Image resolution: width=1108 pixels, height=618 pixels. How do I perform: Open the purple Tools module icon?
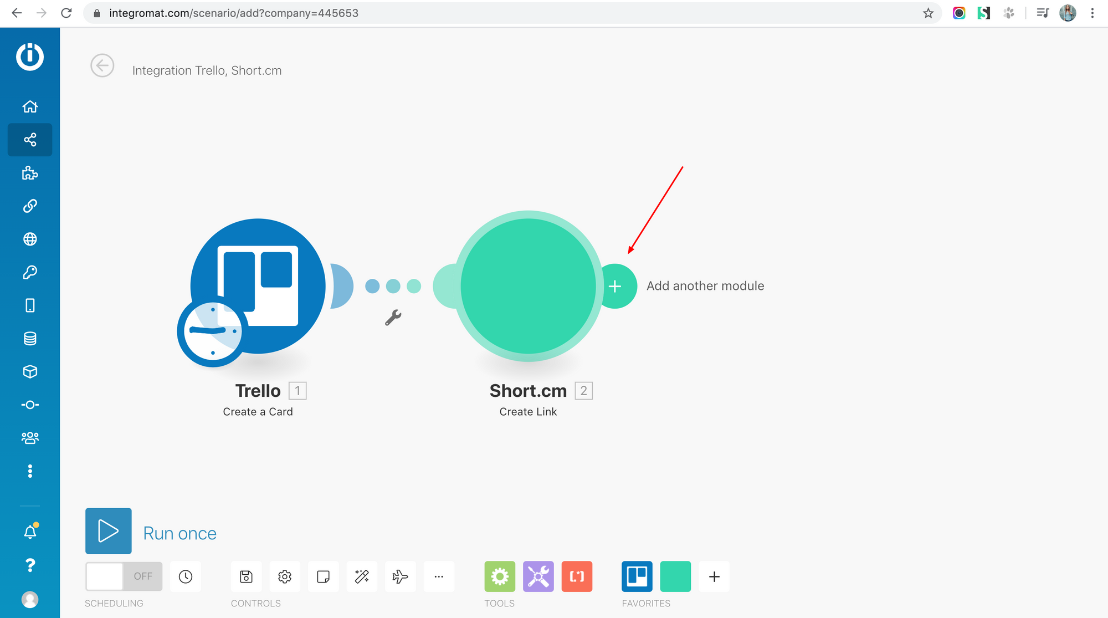click(x=538, y=576)
